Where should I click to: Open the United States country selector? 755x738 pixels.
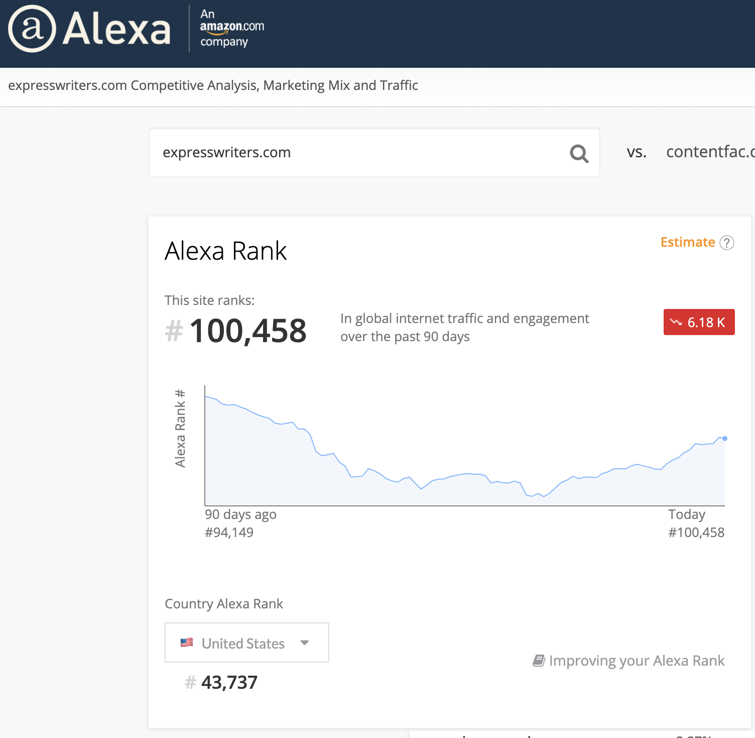tap(246, 643)
